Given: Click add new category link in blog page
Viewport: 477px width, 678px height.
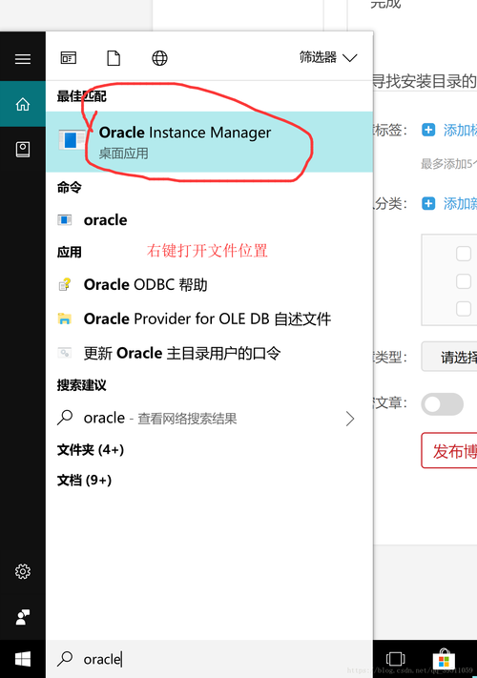Looking at the screenshot, I should [x=460, y=204].
